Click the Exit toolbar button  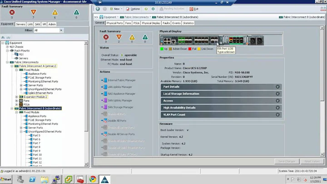[x=194, y=9]
